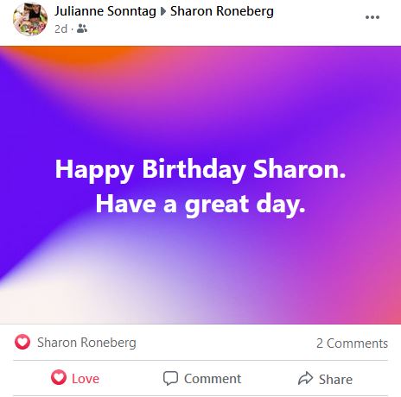Click the heart icon on Love button
Viewport: 401px width, 397px height.
tap(59, 377)
